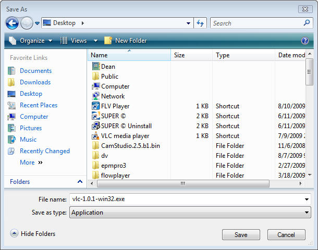Click the File name text field
This screenshot has width=318, height=250.
tap(186, 199)
